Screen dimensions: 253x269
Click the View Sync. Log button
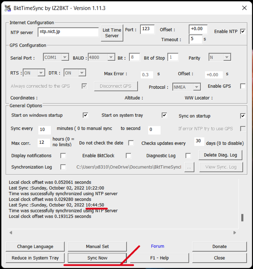click(x=221, y=167)
